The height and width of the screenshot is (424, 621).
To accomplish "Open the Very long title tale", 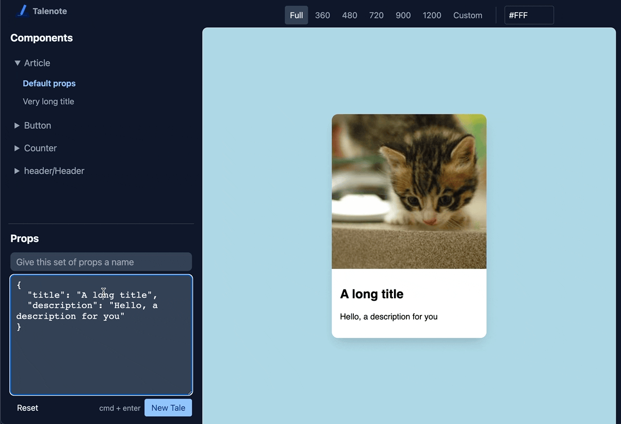I will 48,102.
